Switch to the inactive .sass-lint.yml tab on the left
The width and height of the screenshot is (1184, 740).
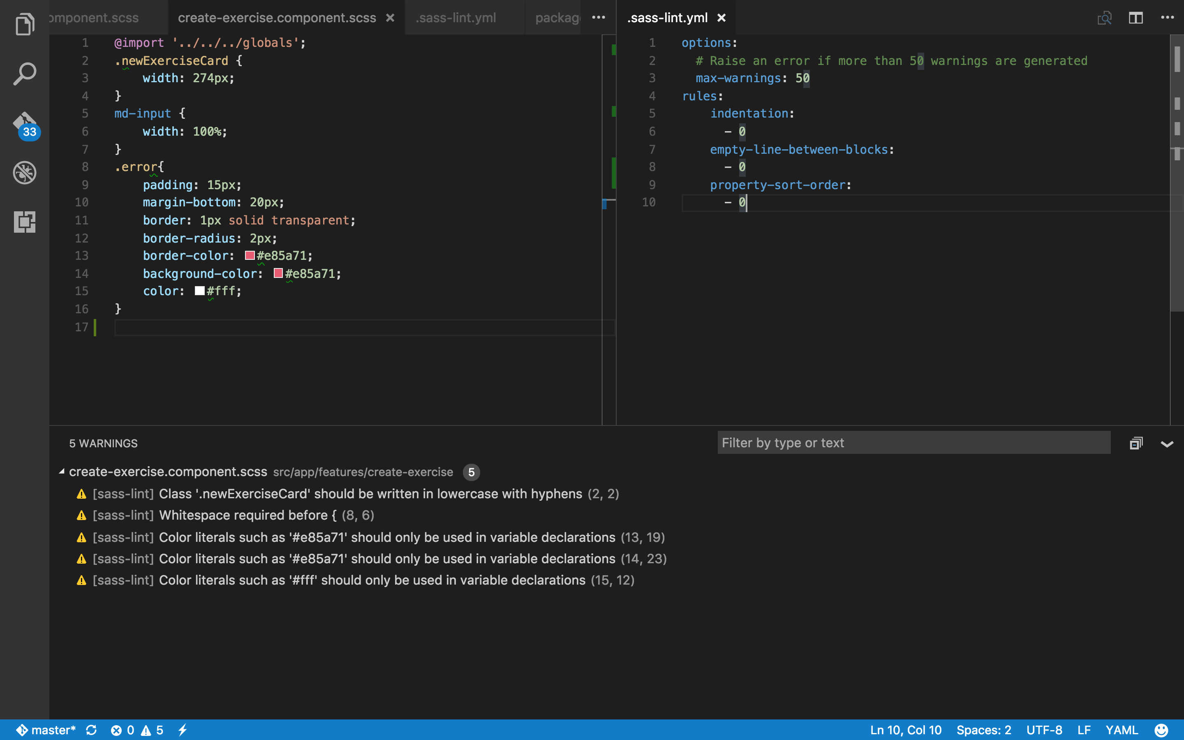coord(456,18)
